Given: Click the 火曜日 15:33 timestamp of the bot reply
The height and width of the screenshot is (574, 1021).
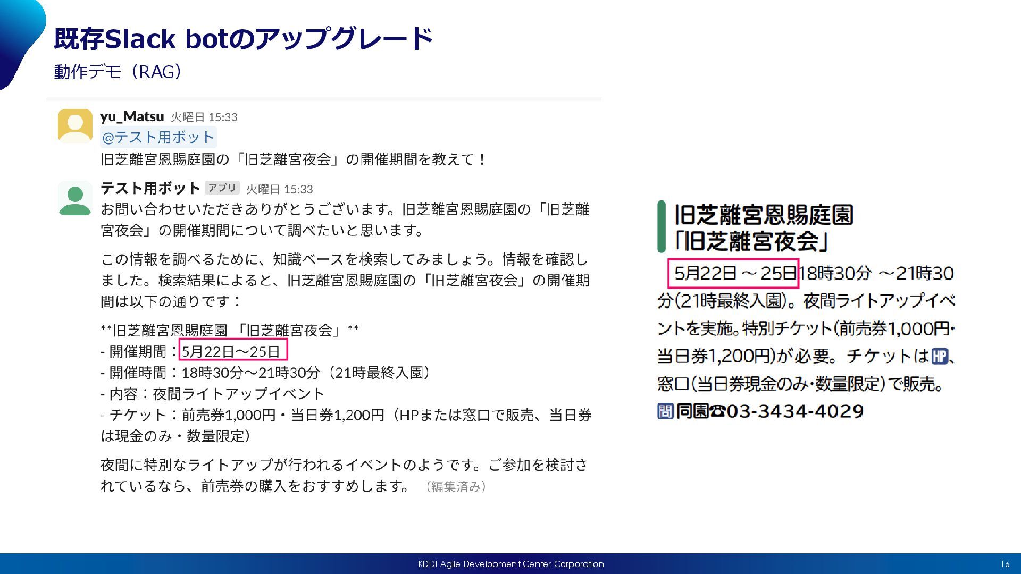Looking at the screenshot, I should pos(280,189).
